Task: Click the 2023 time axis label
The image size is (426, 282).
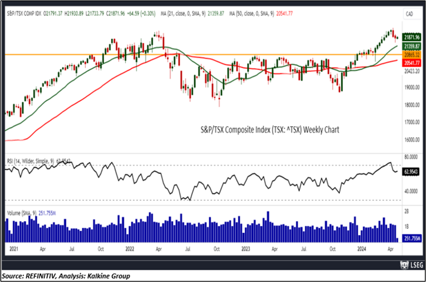Action: [x=245, y=249]
